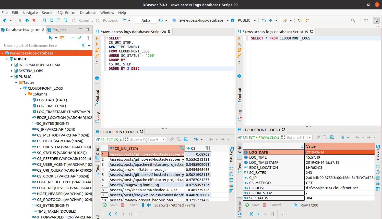Viewport: 382px width, 219px height.
Task: Toggle Panels in Script-20 results
Action: (x=232, y=154)
